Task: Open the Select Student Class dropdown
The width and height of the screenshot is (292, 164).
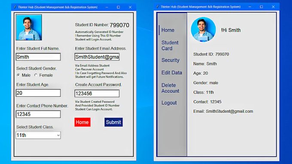Action: (x=38, y=135)
